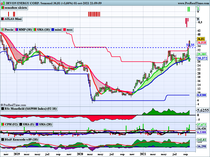The height and width of the screenshot is (157, 210).
Task: Click the 8,8200 mini value tag
Action: pyautogui.click(x=202, y=95)
